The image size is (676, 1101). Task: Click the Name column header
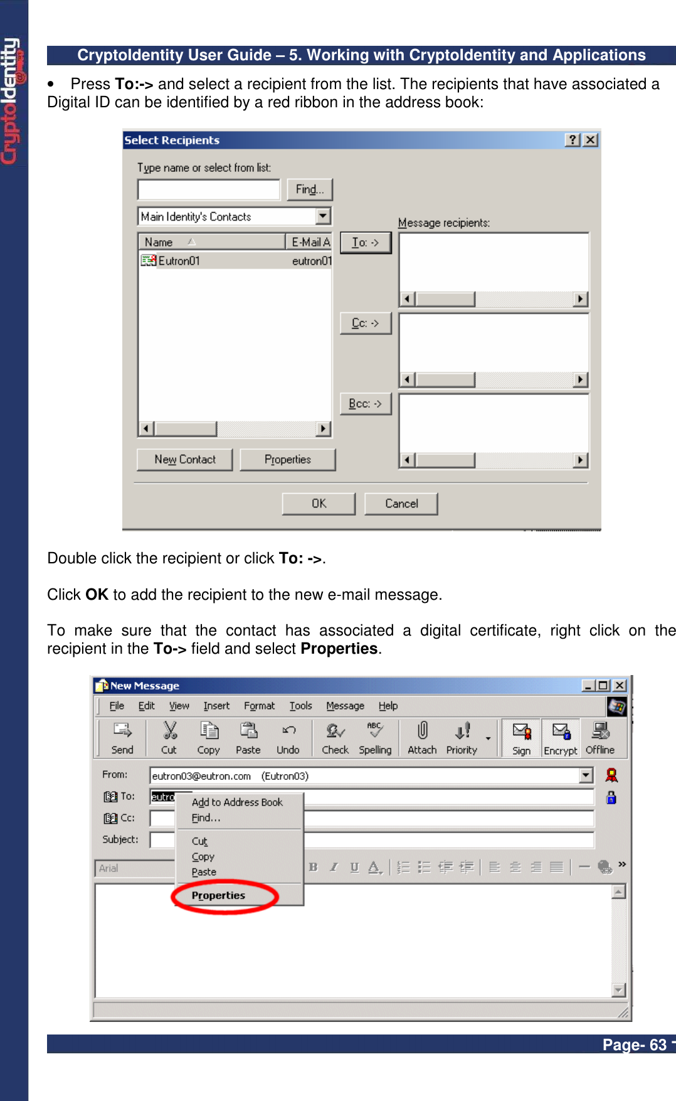[212, 242]
